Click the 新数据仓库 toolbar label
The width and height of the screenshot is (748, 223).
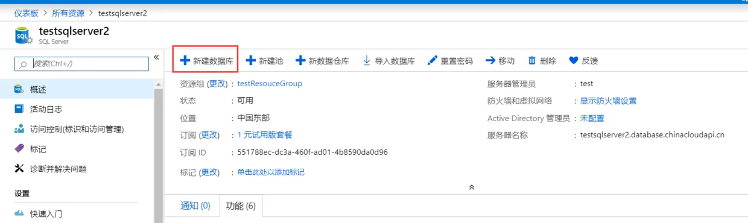point(329,61)
